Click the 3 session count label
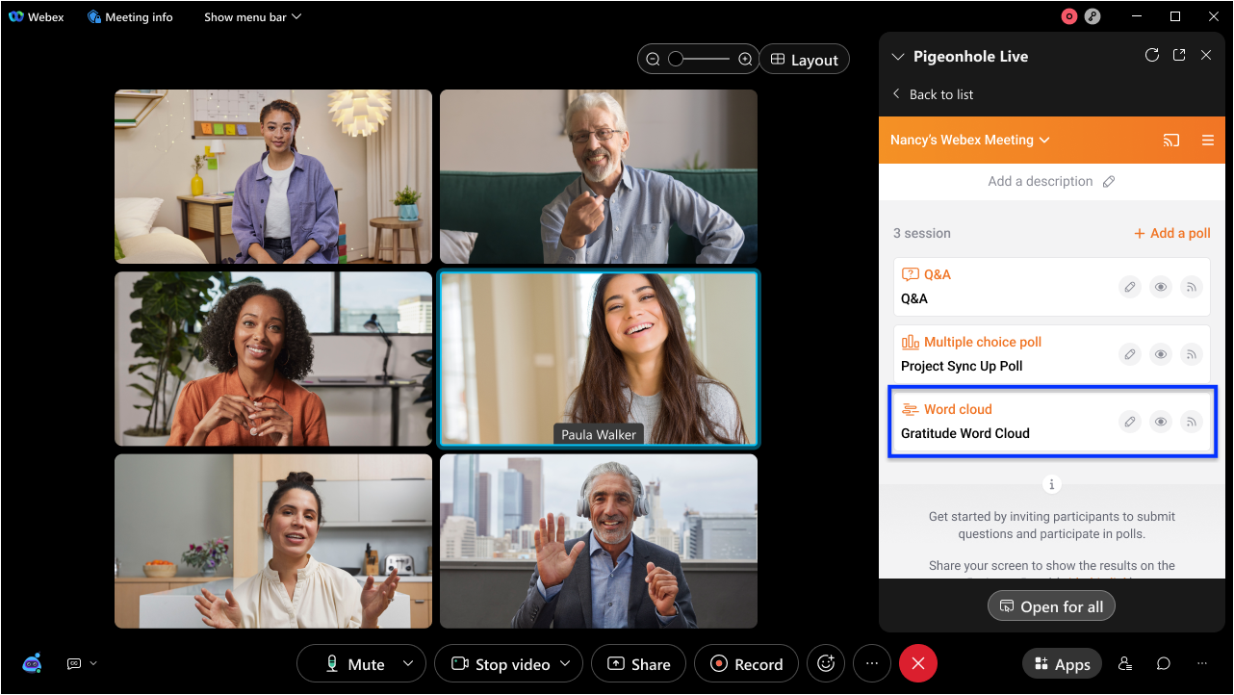1234x695 pixels. (x=922, y=233)
